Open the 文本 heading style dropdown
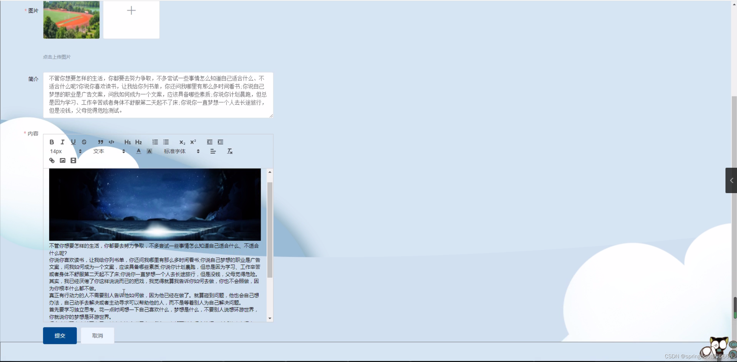The height and width of the screenshot is (362, 737). [x=109, y=151]
